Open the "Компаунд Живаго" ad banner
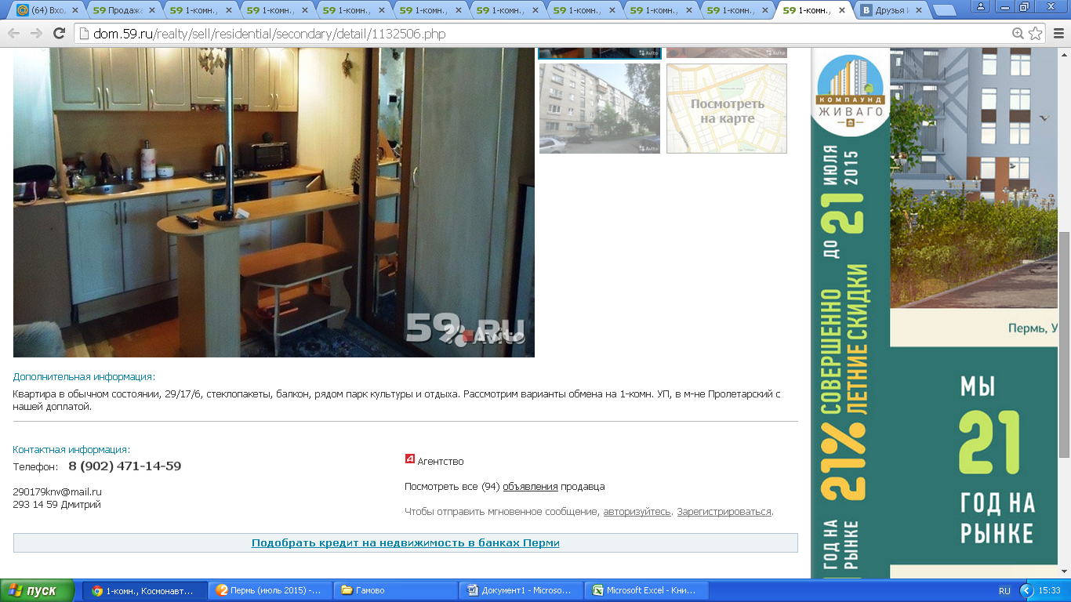 [934, 314]
